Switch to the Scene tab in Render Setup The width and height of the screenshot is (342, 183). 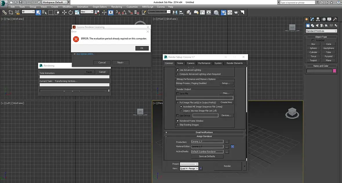(180, 63)
